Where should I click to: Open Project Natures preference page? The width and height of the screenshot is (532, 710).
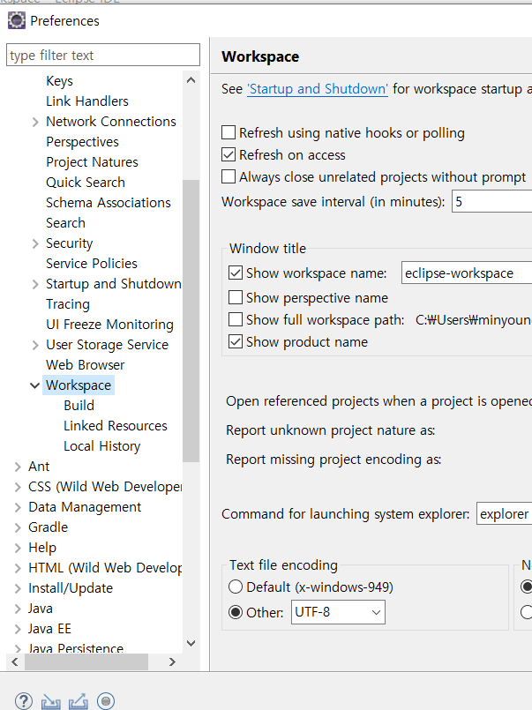pyautogui.click(x=92, y=162)
